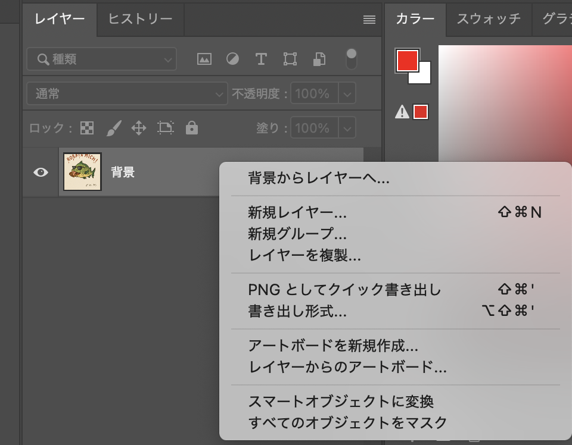
Task: Filter layers by smart object icon
Action: [x=319, y=59]
